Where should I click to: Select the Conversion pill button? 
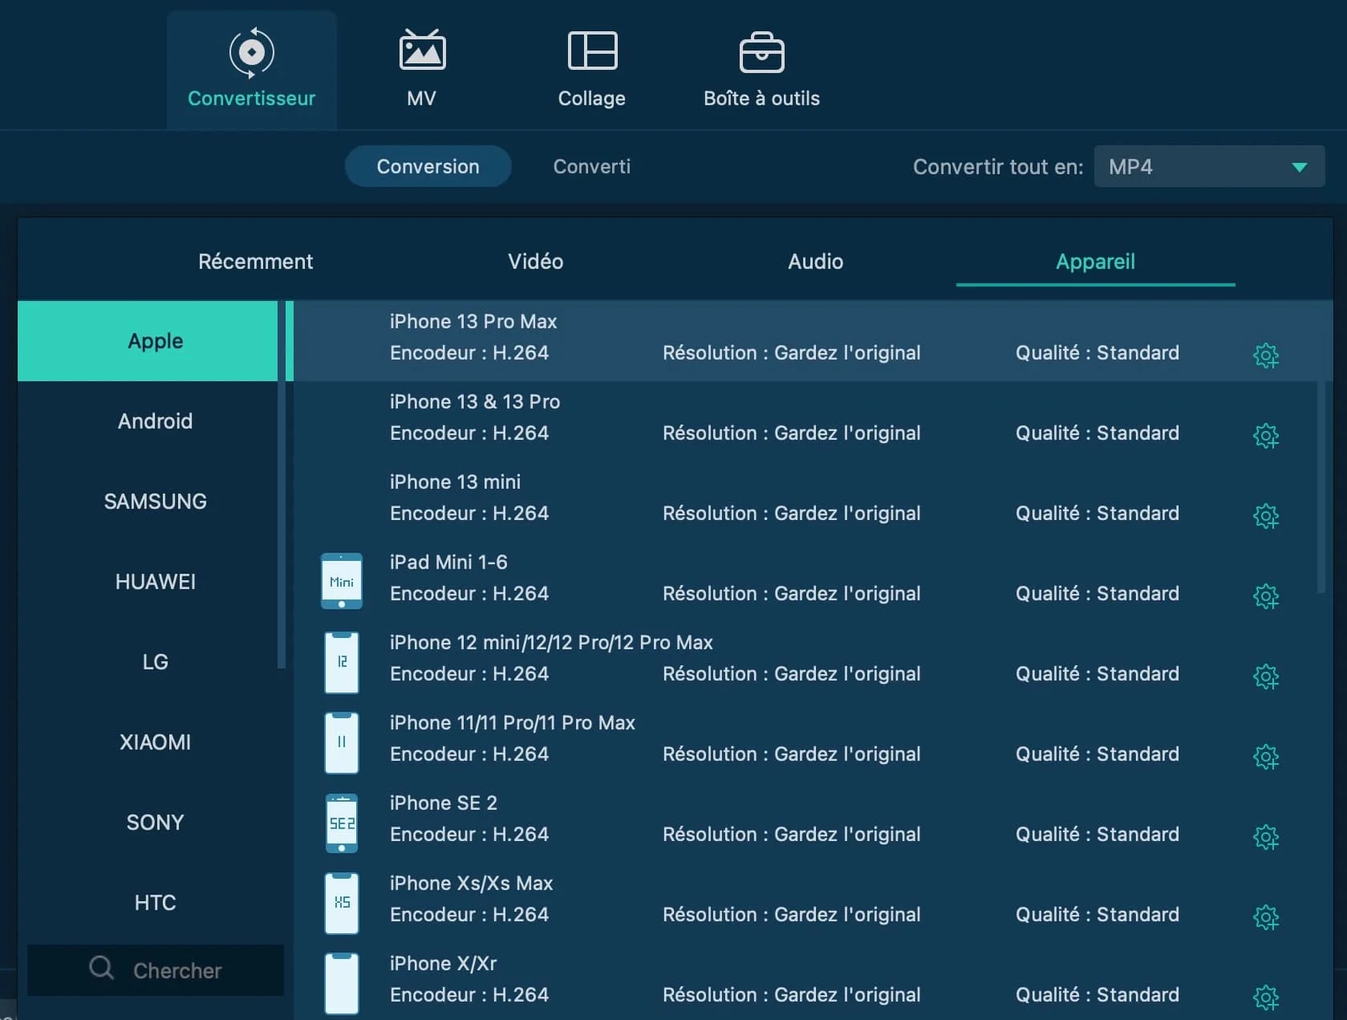428,166
